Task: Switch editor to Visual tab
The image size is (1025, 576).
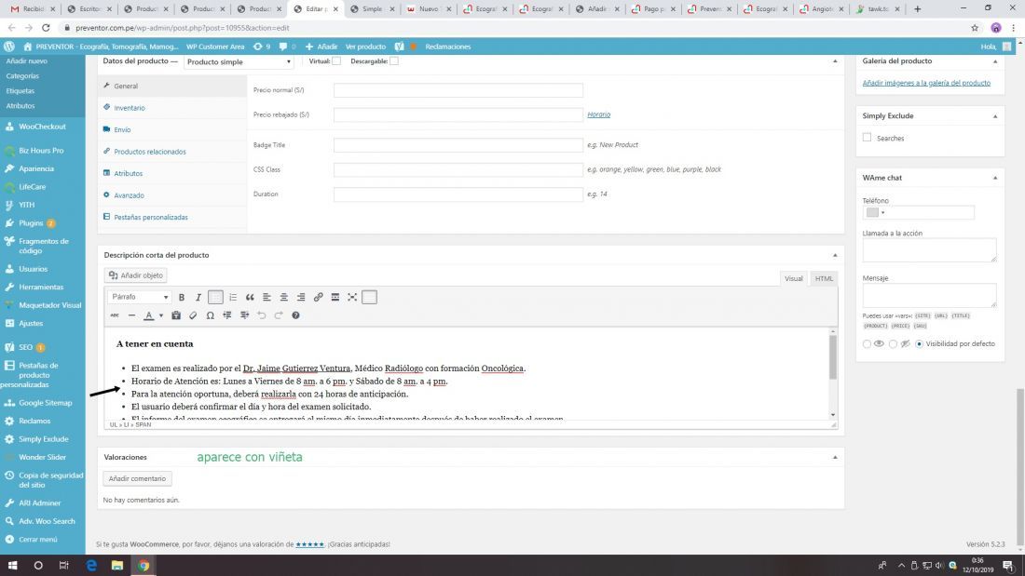Action: (x=794, y=278)
